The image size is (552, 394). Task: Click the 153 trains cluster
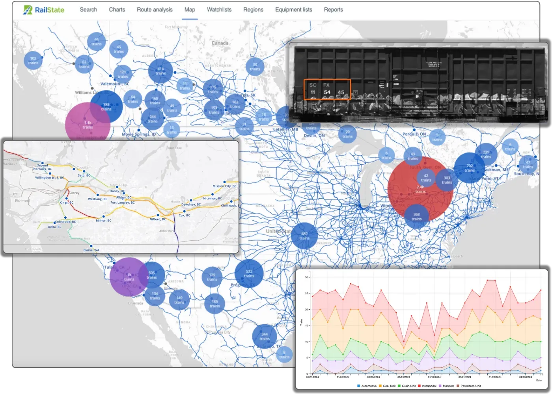tap(214, 110)
